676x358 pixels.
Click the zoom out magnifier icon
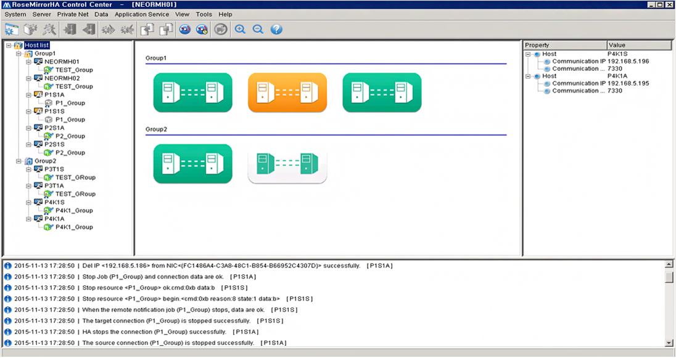point(258,30)
